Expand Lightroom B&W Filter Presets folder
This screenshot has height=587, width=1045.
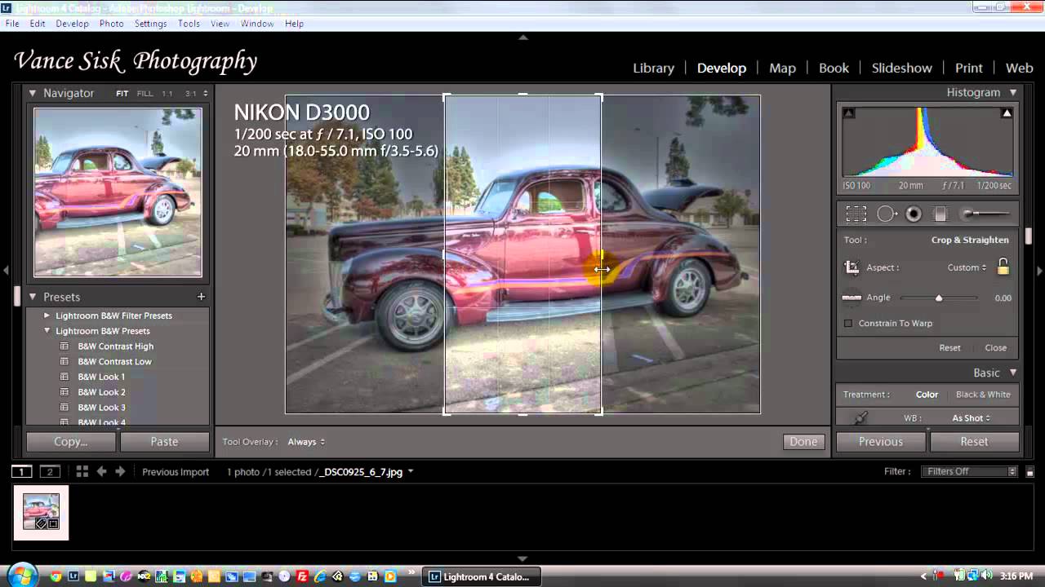coord(47,316)
